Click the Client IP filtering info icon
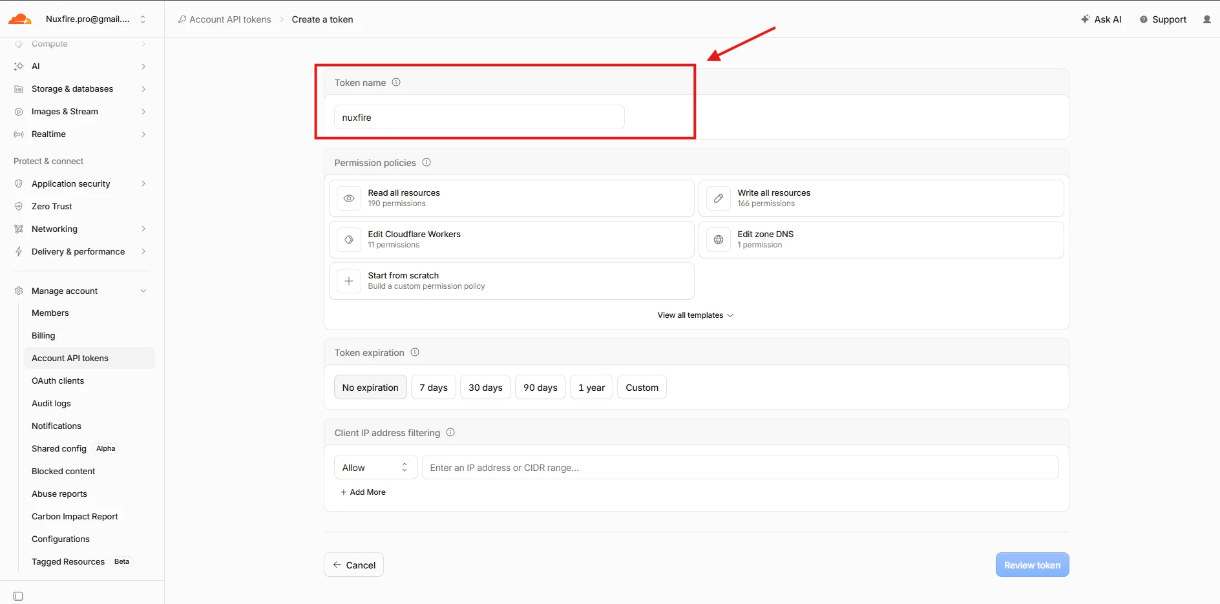Screen dimensions: 1220x604 [450, 433]
